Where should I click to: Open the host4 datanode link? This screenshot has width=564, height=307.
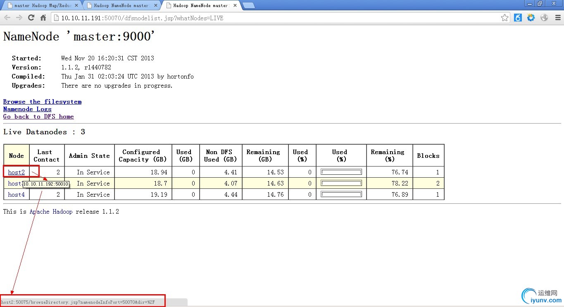tap(17, 195)
